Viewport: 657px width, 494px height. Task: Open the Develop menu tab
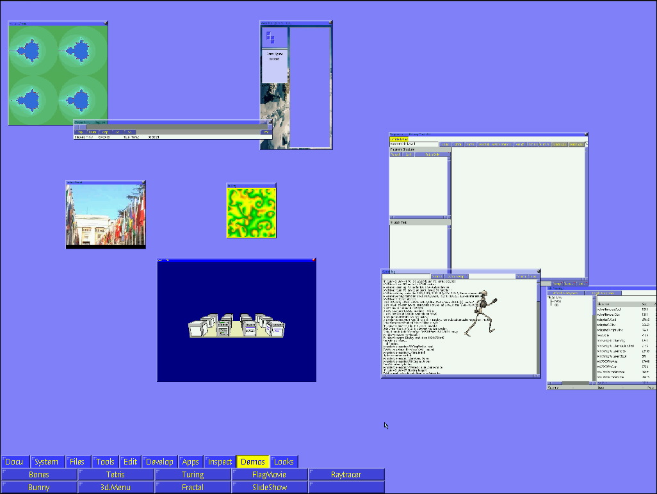coord(159,462)
